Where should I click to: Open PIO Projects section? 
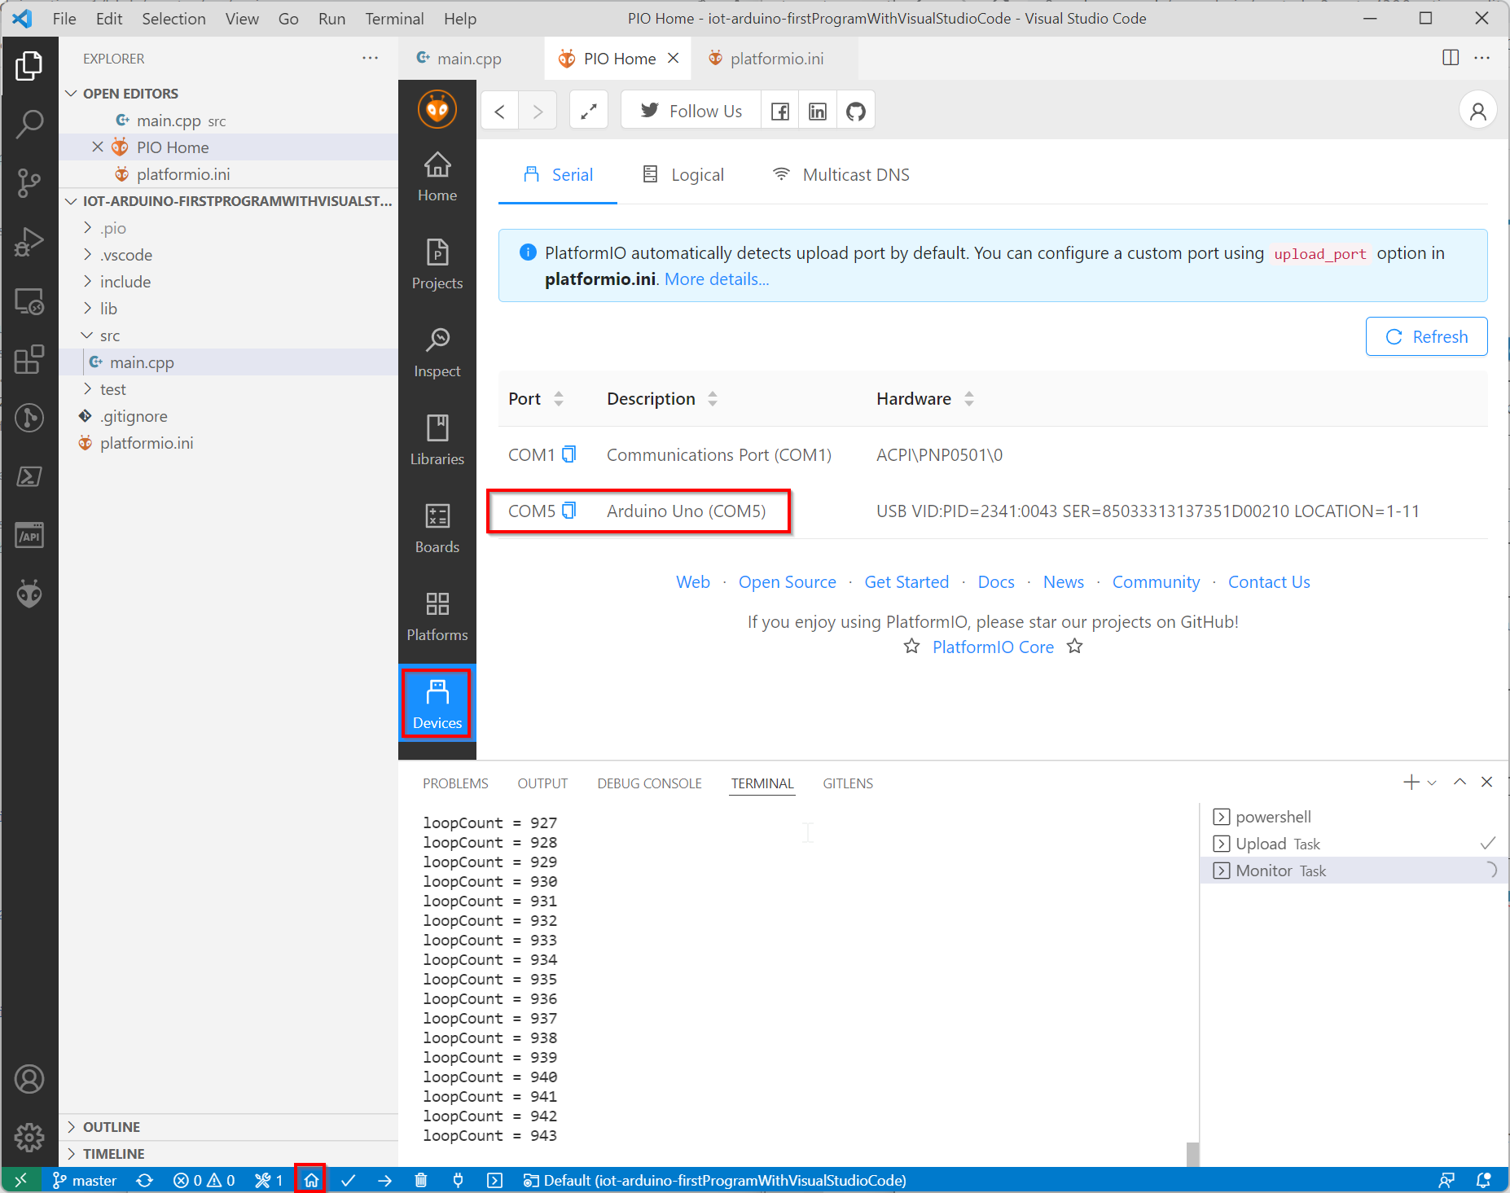click(x=437, y=265)
